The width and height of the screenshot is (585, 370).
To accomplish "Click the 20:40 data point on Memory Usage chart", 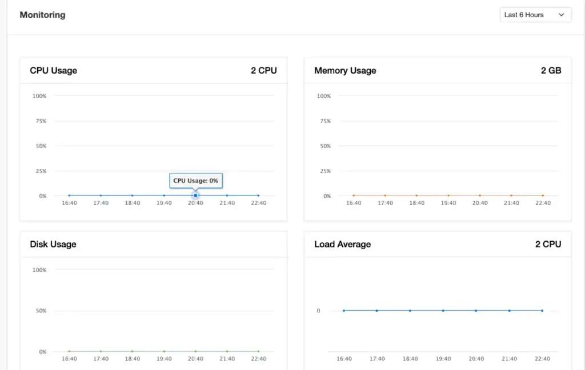I will 480,196.
